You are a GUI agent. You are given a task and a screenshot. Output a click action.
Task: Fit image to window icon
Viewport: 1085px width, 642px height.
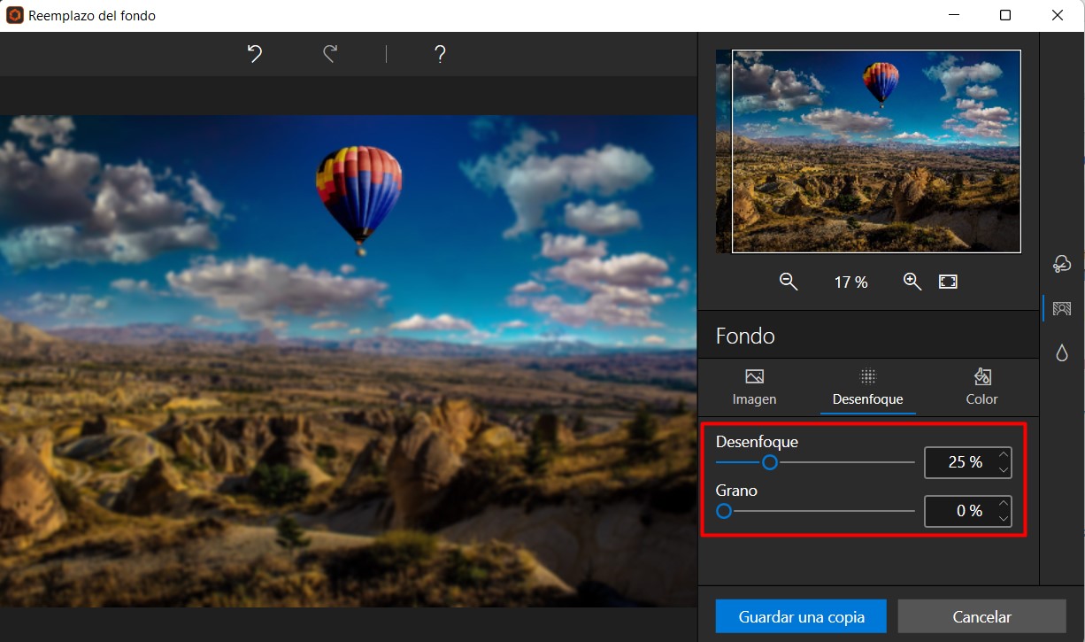pyautogui.click(x=948, y=282)
